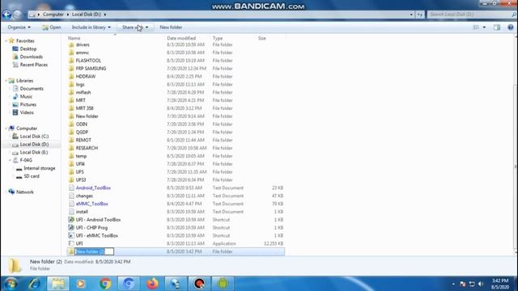Open the Share with dropdown
Viewport: 518px width, 291px height.
135,27
